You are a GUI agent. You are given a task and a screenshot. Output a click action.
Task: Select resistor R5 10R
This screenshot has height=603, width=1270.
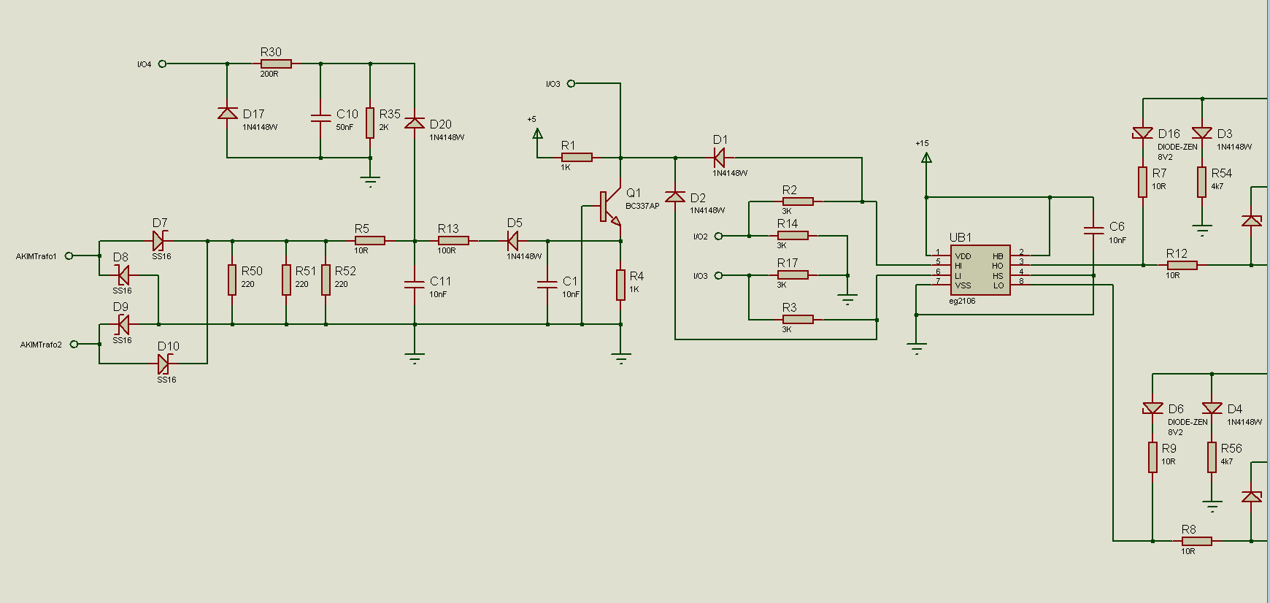tap(369, 240)
